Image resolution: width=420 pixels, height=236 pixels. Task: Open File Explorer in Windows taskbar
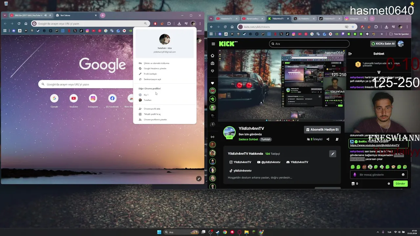click(246, 232)
